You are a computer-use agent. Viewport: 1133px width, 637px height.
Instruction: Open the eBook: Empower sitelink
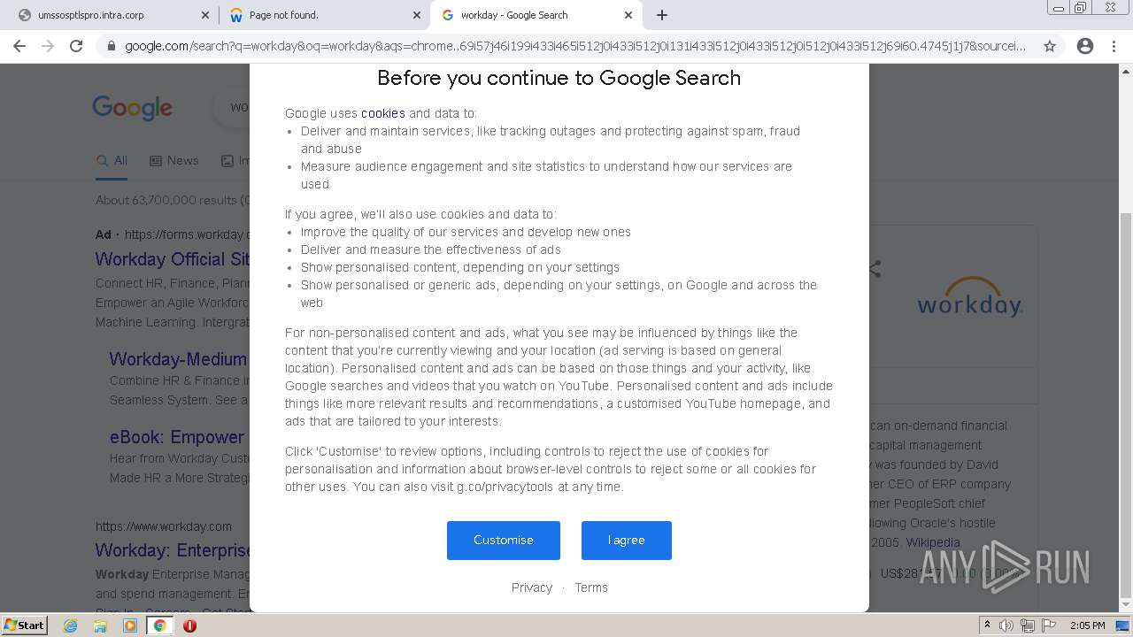178,437
